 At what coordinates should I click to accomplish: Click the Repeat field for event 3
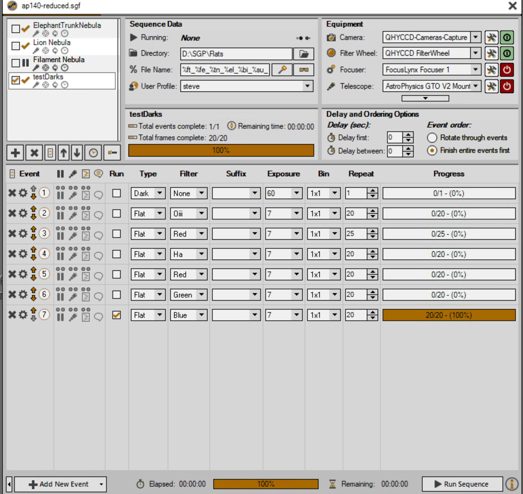(x=356, y=234)
